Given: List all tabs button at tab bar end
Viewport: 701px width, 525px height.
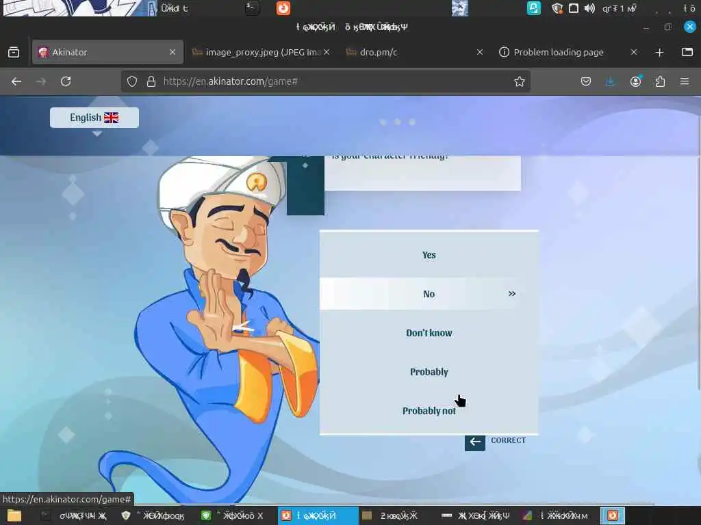Looking at the screenshot, I should pyautogui.click(x=687, y=52).
